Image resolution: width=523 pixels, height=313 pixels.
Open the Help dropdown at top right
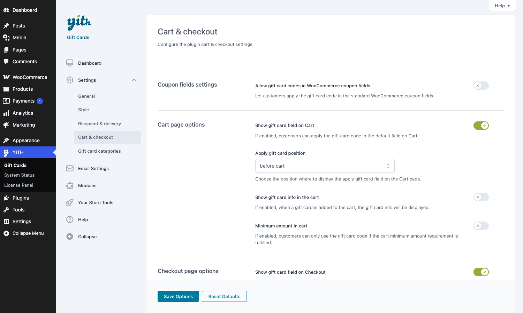click(x=502, y=6)
